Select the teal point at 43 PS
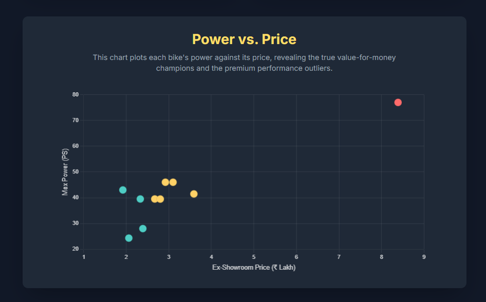The height and width of the screenshot is (302, 486). [123, 190]
